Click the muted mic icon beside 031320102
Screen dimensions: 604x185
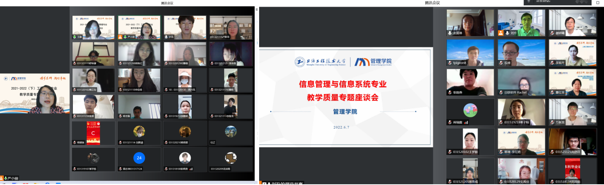[75, 90]
